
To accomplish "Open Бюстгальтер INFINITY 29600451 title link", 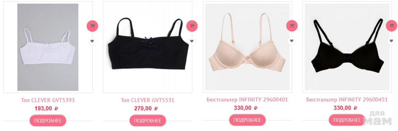I will click(x=347, y=100).
